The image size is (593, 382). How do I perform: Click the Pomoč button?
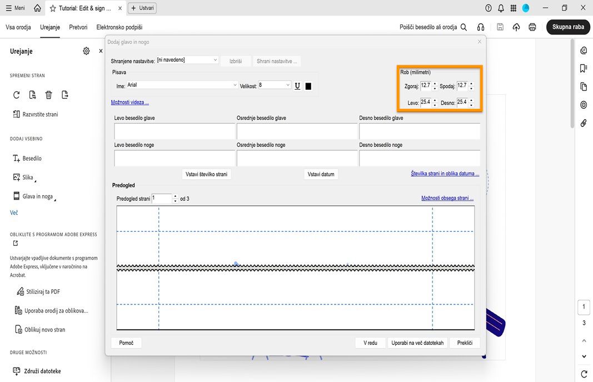coord(126,343)
